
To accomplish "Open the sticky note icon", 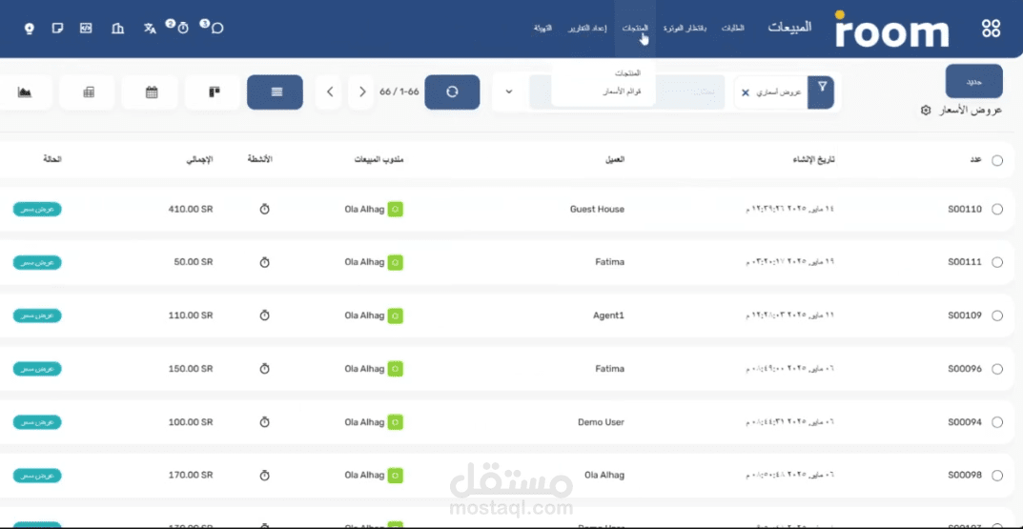I will 57,28.
